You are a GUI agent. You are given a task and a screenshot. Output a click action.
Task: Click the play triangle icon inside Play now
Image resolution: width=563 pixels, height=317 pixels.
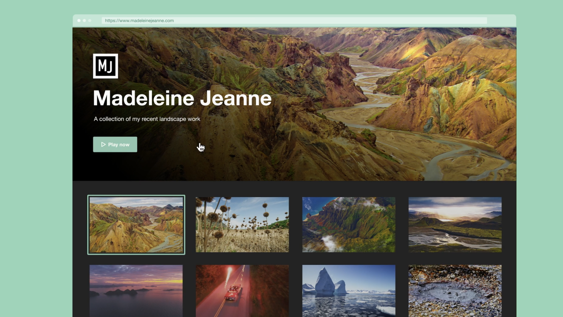[103, 144]
